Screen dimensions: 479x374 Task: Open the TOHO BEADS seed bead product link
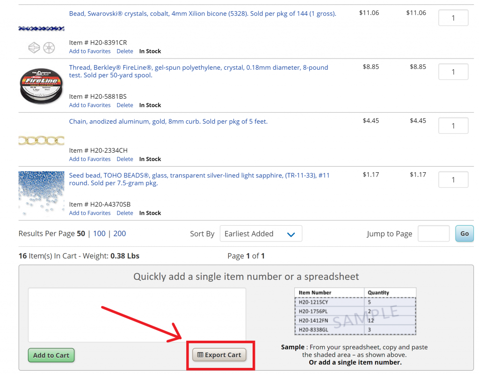199,179
